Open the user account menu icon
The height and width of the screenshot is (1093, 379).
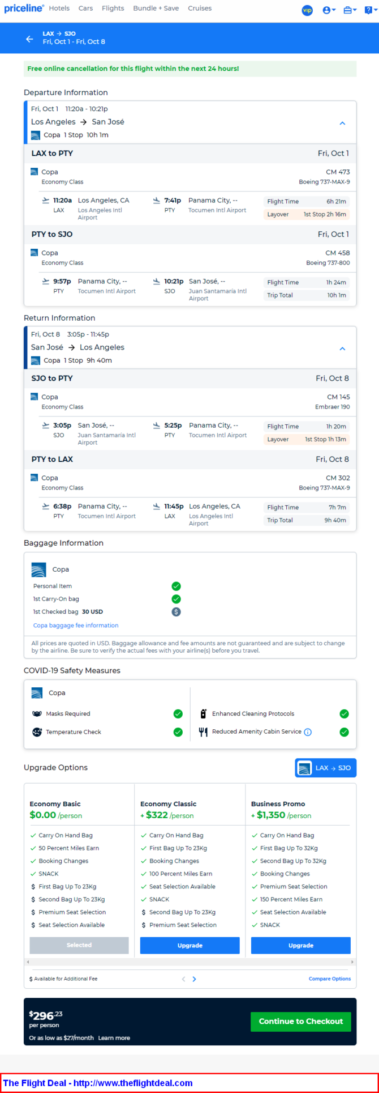click(x=329, y=10)
